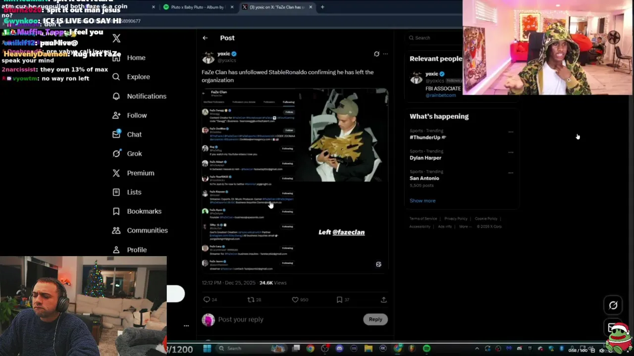Open Notifications in the sidebar
The image size is (634, 356).
(x=140, y=96)
